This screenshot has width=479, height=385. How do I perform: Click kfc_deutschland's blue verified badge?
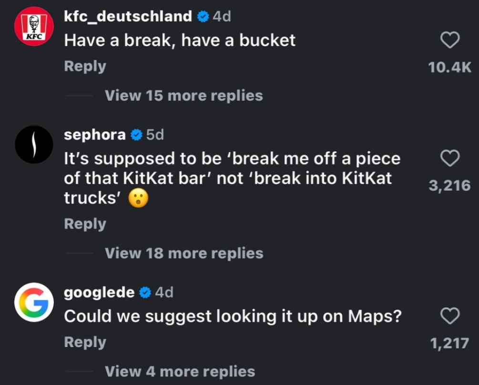[x=203, y=17]
